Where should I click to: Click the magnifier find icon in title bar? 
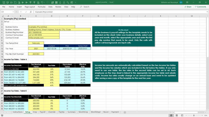[68, 2]
